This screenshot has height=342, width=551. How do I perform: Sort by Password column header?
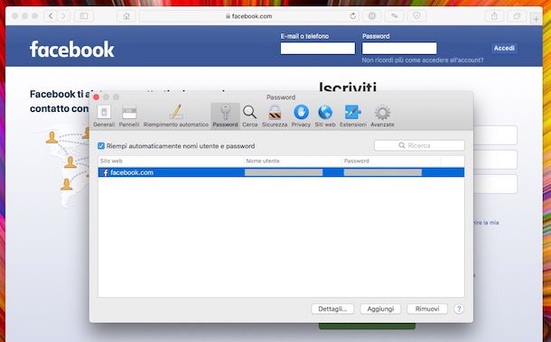(x=391, y=161)
